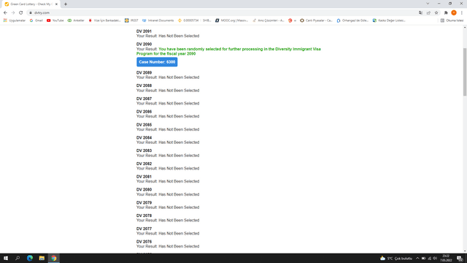Open the YouTube bookmark
This screenshot has width=467, height=263.
(55, 20)
